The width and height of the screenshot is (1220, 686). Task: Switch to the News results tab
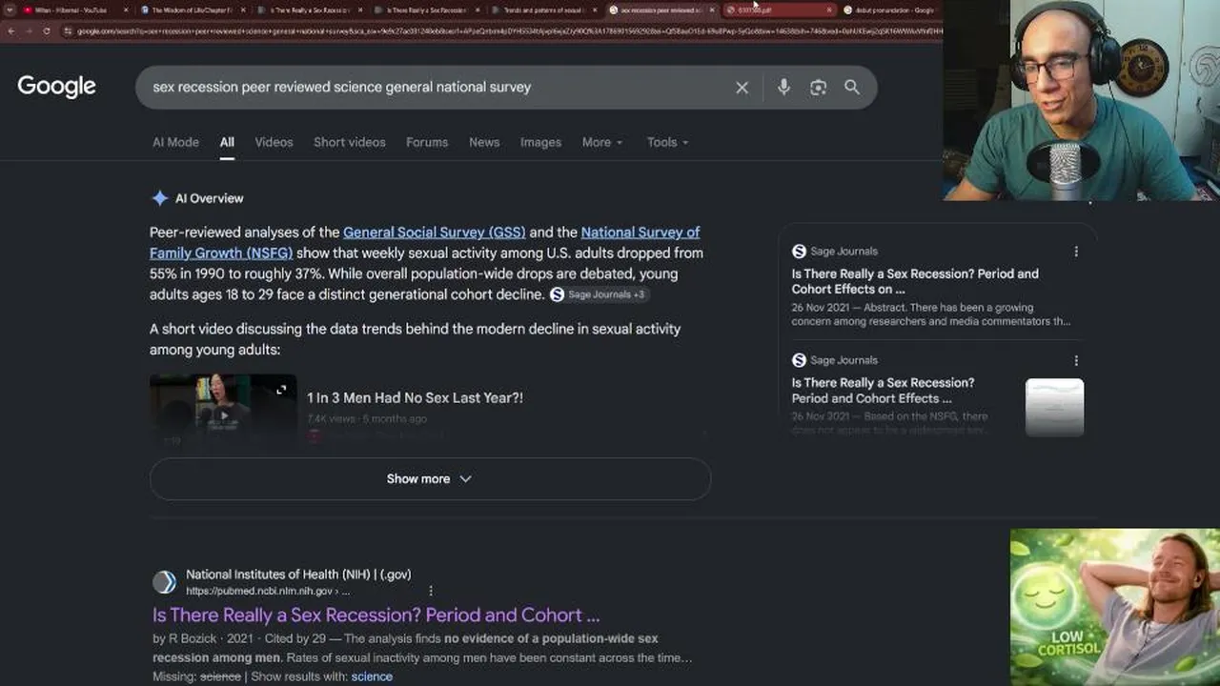tap(484, 142)
